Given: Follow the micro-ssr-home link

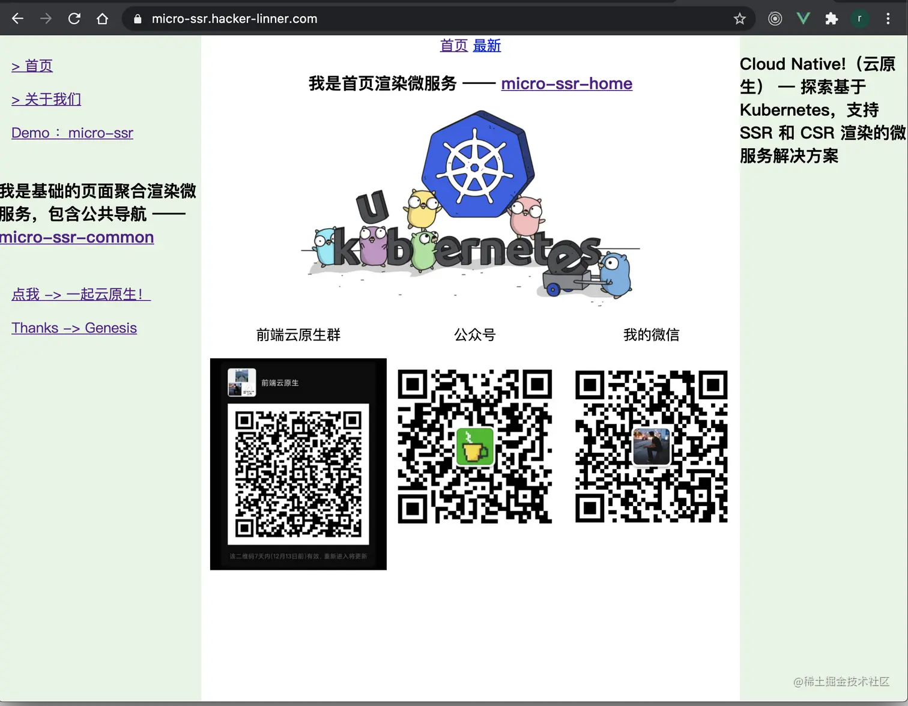Looking at the screenshot, I should [x=567, y=83].
